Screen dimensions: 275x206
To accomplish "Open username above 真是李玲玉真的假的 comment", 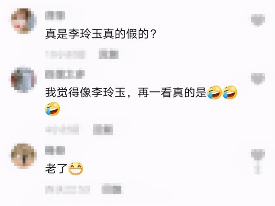I will [x=55, y=16].
